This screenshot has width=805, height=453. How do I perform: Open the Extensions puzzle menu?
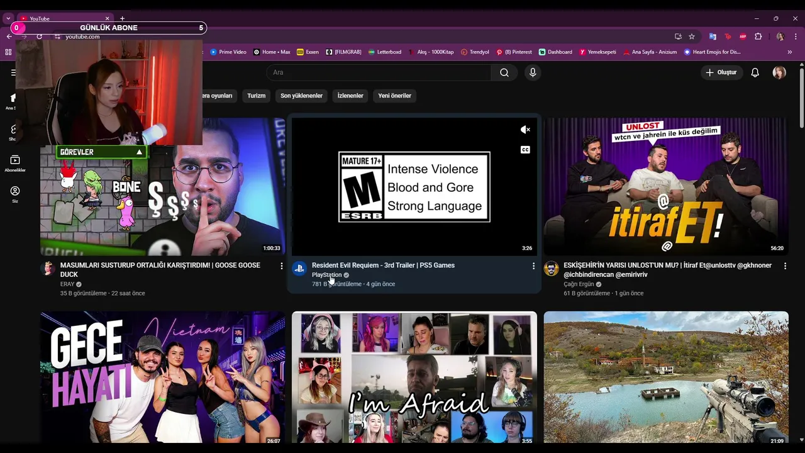tap(758, 36)
